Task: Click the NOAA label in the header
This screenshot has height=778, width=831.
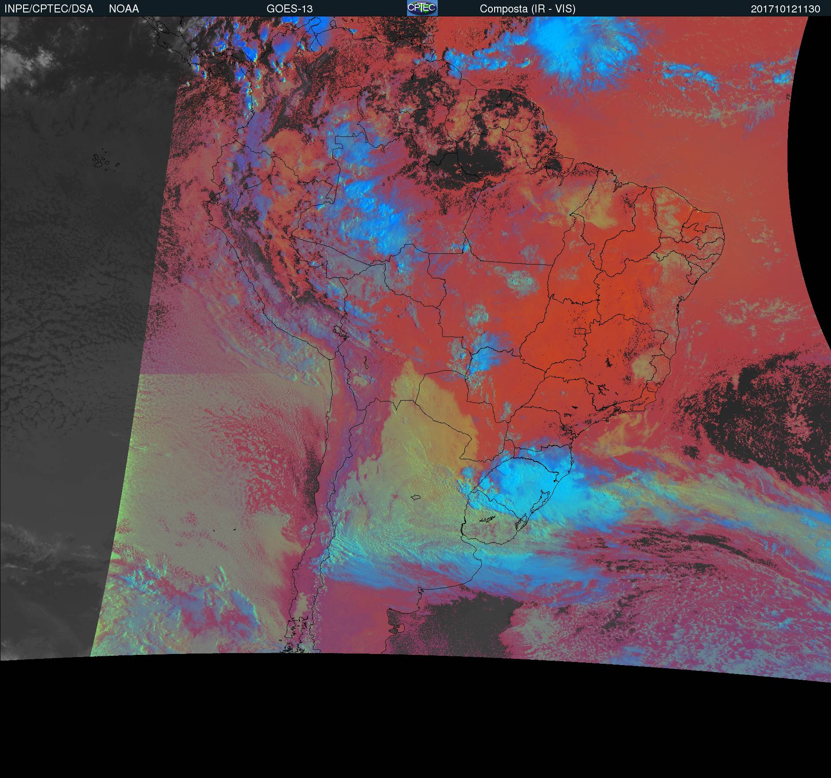Action: (124, 9)
